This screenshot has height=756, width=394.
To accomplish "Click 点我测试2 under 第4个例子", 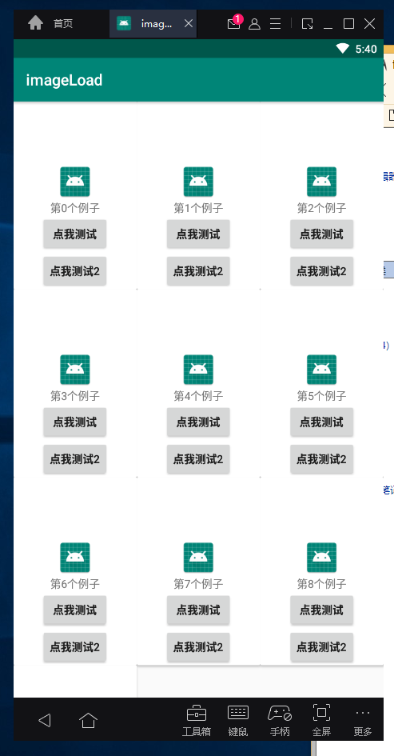I will [x=198, y=459].
